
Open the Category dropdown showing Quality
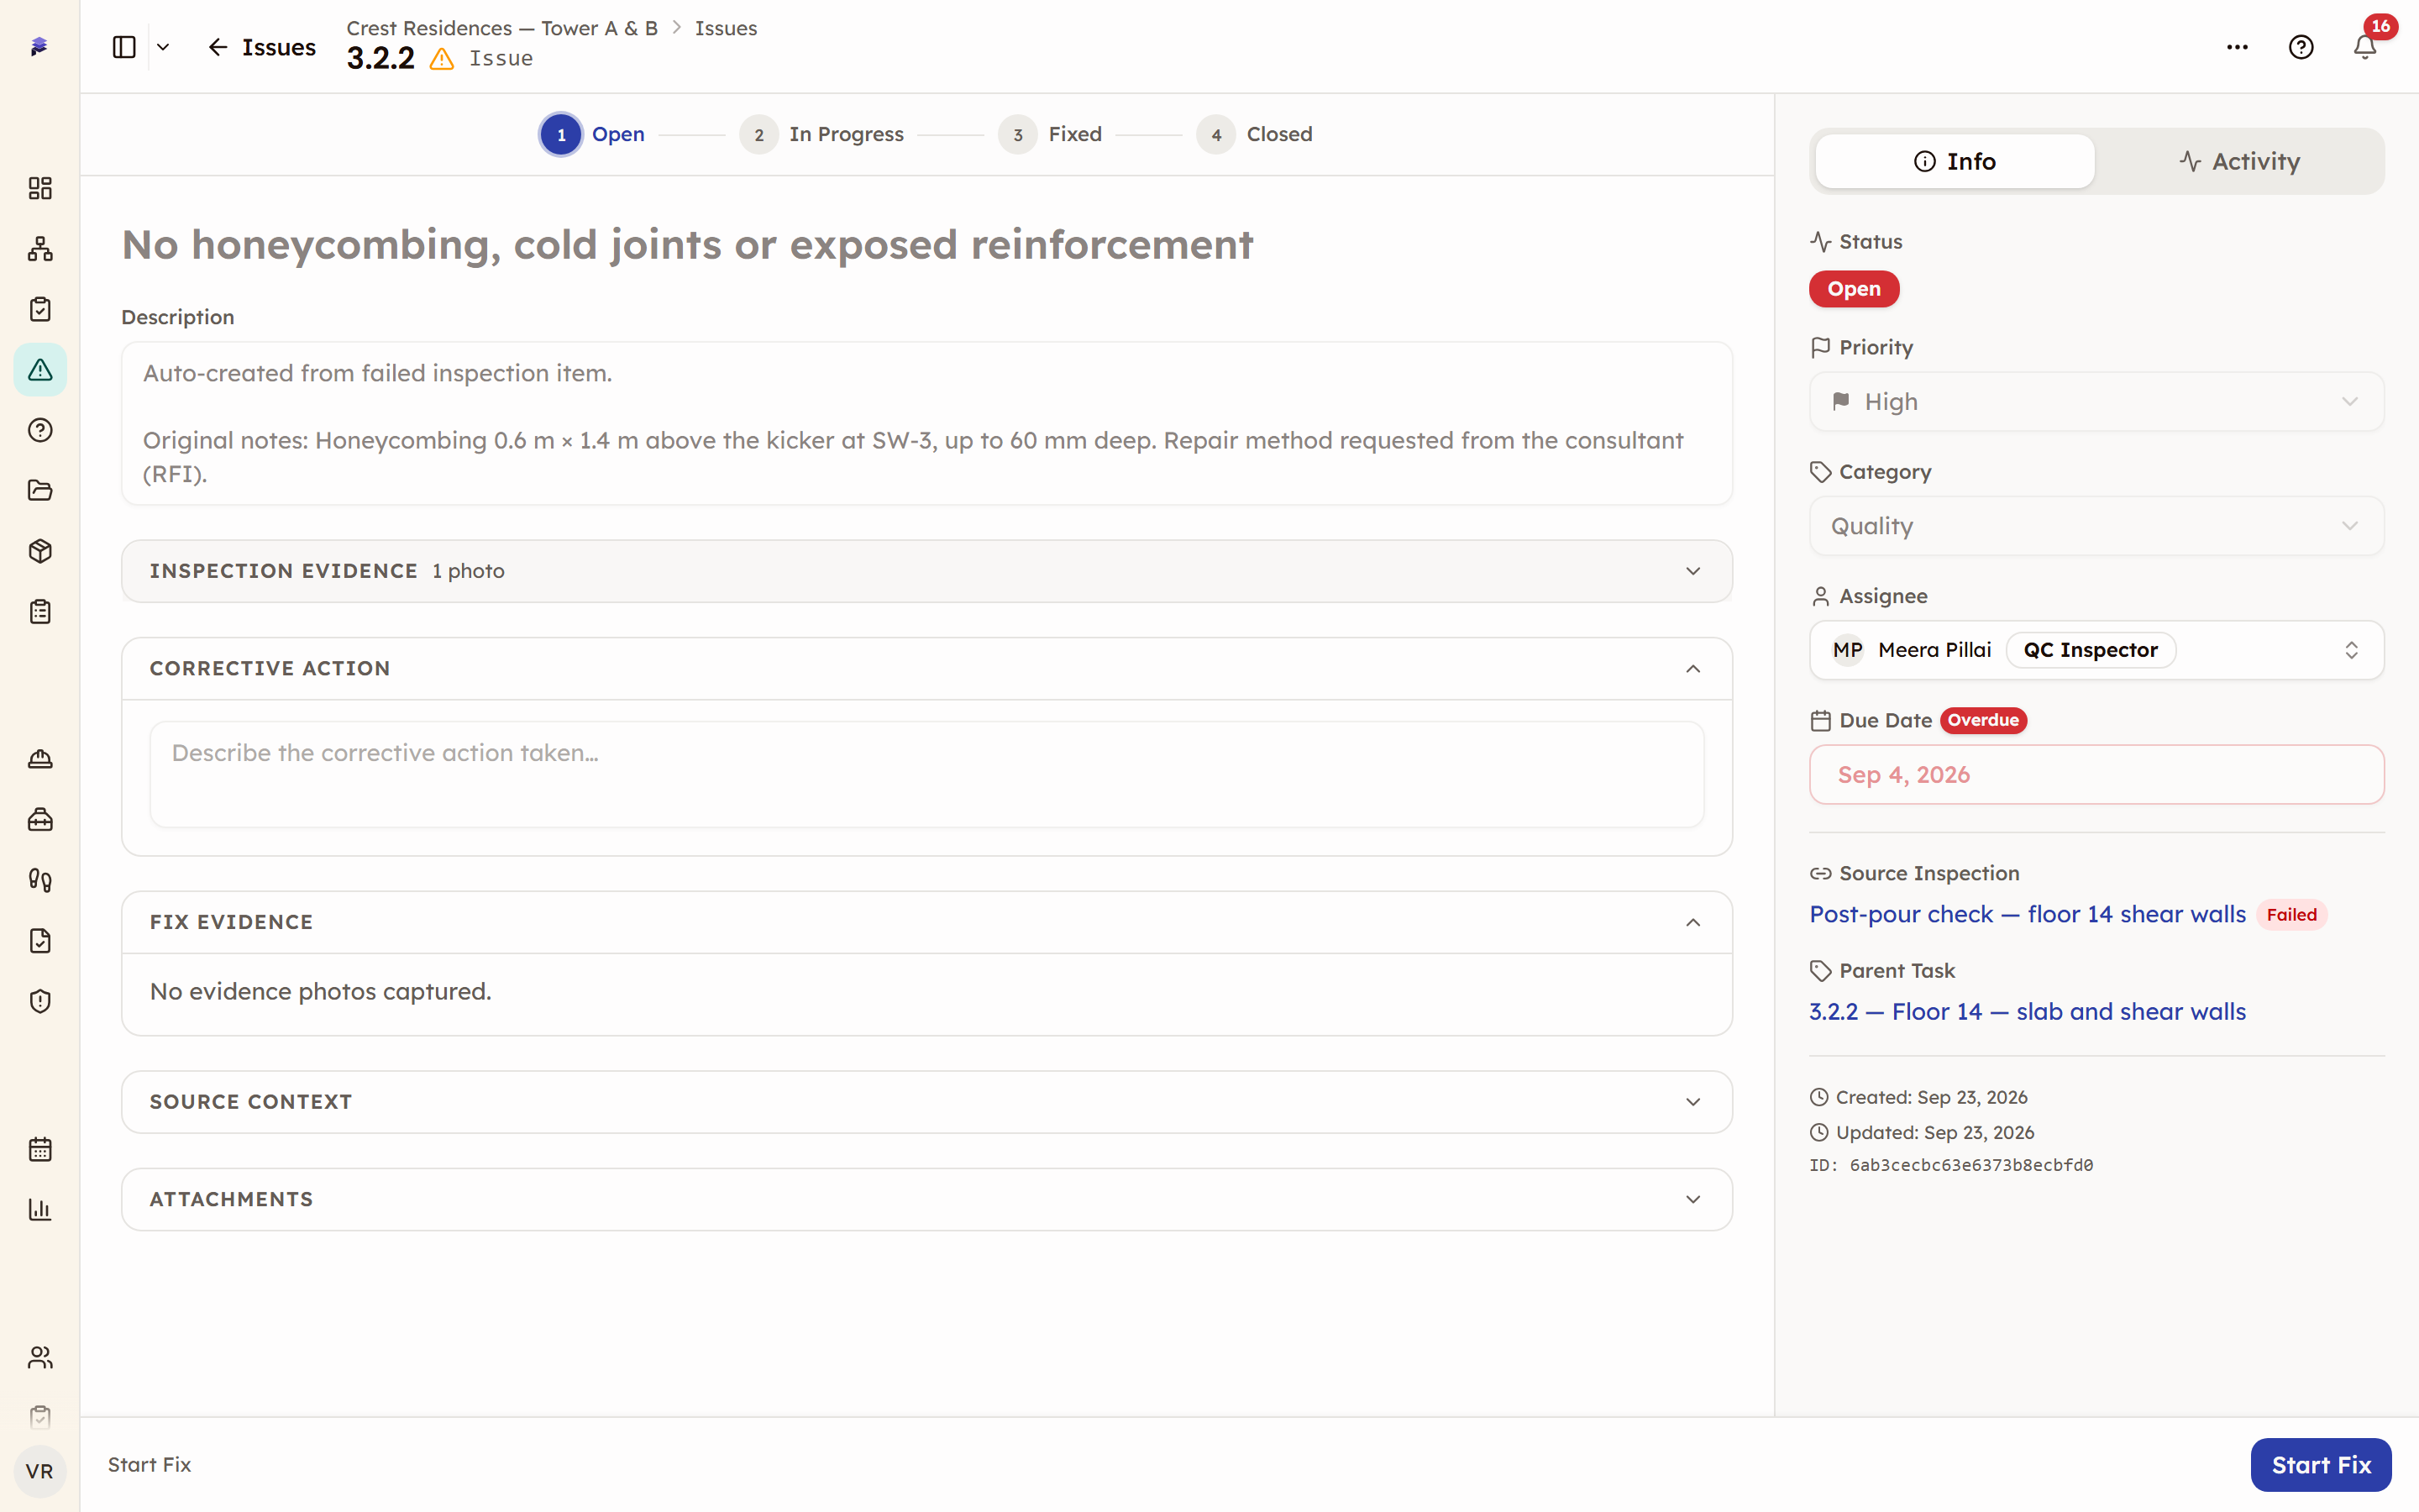click(x=2096, y=526)
